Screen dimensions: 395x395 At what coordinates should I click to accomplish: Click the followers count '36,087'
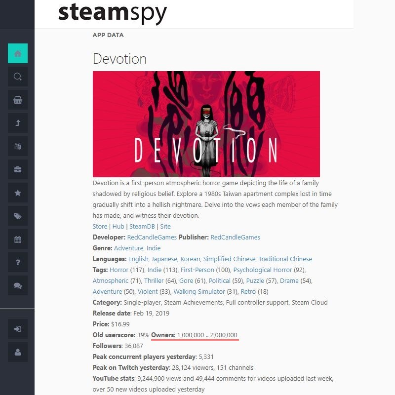click(x=134, y=346)
